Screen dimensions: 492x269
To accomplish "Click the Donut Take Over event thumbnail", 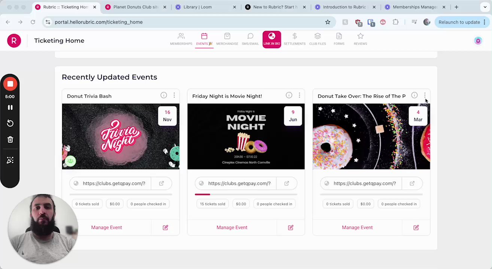I will pos(371,136).
